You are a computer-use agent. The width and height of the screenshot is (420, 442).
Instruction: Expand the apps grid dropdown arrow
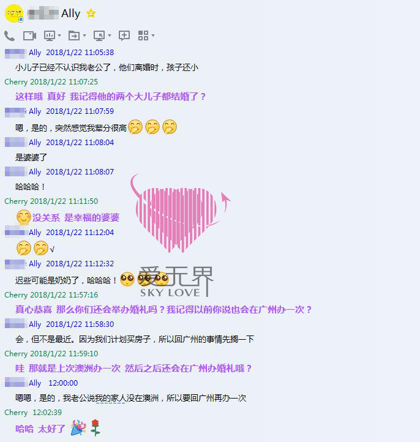click(x=153, y=36)
